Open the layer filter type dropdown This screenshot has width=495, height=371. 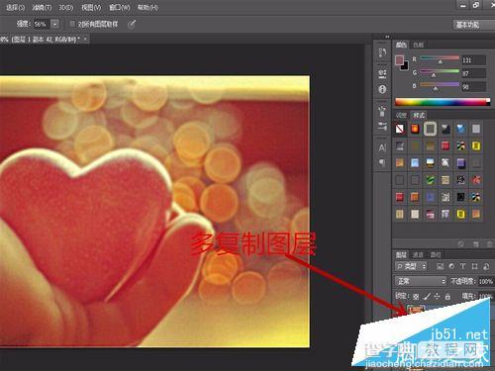click(411, 266)
